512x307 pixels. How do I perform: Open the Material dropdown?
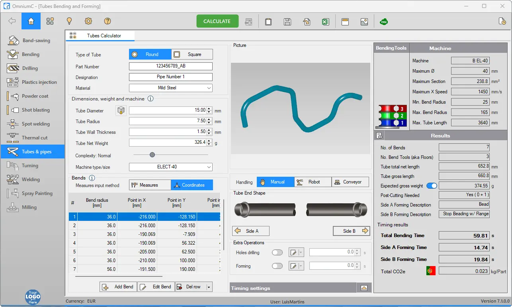pos(171,88)
